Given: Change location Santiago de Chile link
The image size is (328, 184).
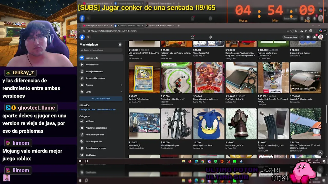Looking at the screenshot, I should [97, 110].
